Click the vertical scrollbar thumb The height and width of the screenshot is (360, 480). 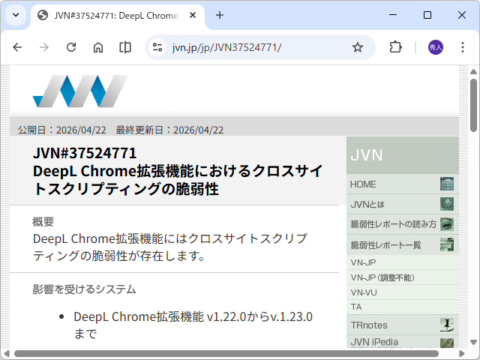(x=473, y=105)
